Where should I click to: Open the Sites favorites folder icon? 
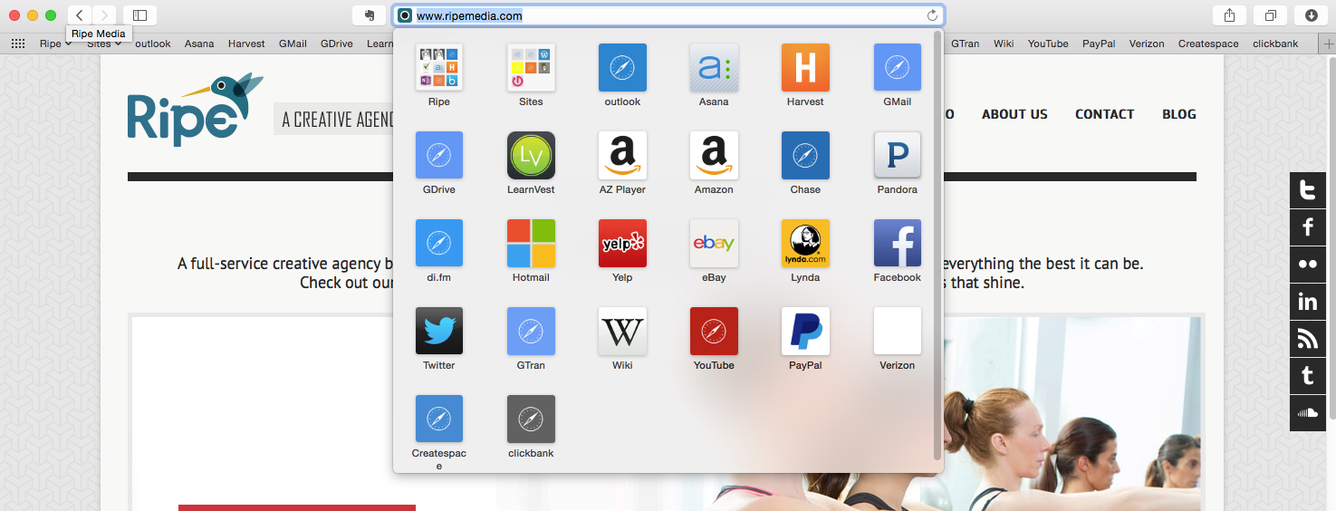(x=531, y=67)
